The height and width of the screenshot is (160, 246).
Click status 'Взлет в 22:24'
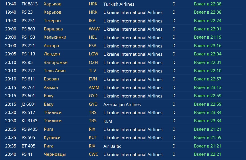coord(208,21)
